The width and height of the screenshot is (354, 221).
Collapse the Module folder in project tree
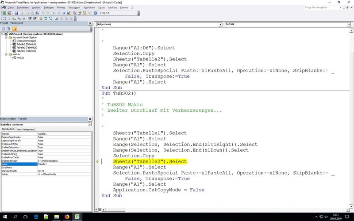(x=6, y=54)
